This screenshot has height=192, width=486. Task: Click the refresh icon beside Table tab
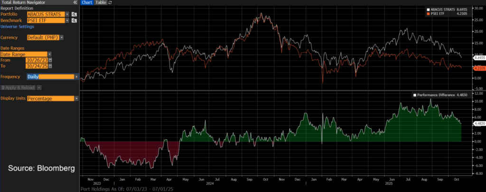pyautogui.click(x=111, y=2)
